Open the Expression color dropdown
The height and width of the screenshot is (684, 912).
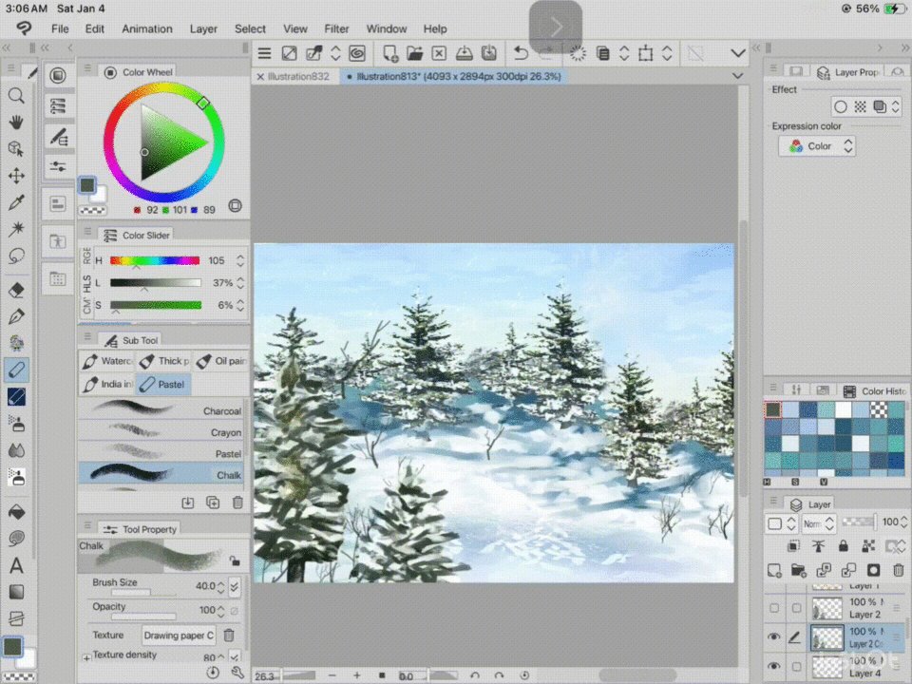coord(817,146)
